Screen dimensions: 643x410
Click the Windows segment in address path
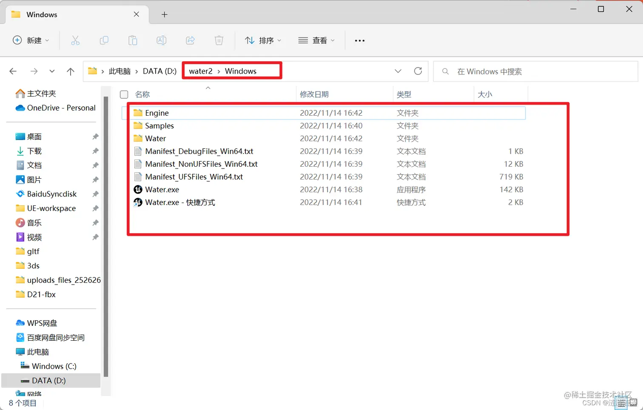[241, 71]
